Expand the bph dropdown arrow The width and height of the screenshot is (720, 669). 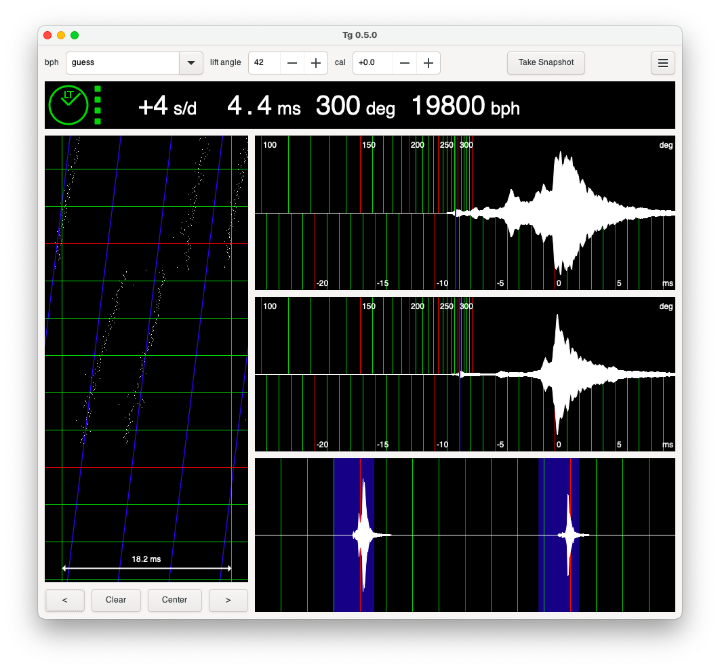click(x=191, y=63)
